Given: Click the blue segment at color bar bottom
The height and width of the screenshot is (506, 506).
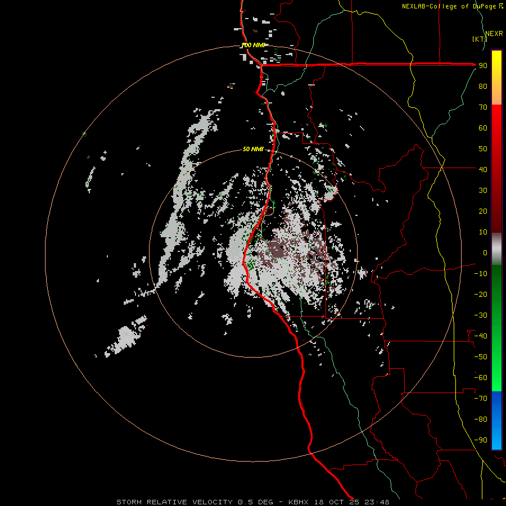Looking at the screenshot, I should [496, 421].
